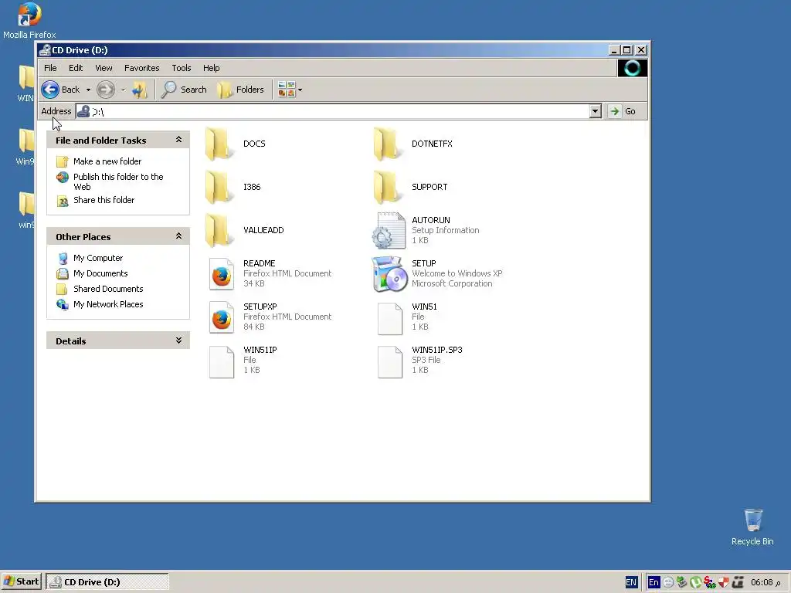Select the SETUPXP HTML document icon

pos(222,317)
